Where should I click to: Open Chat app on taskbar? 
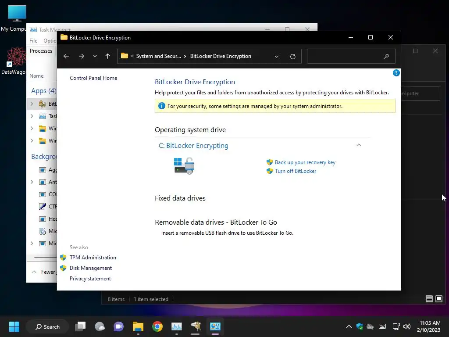(x=118, y=326)
